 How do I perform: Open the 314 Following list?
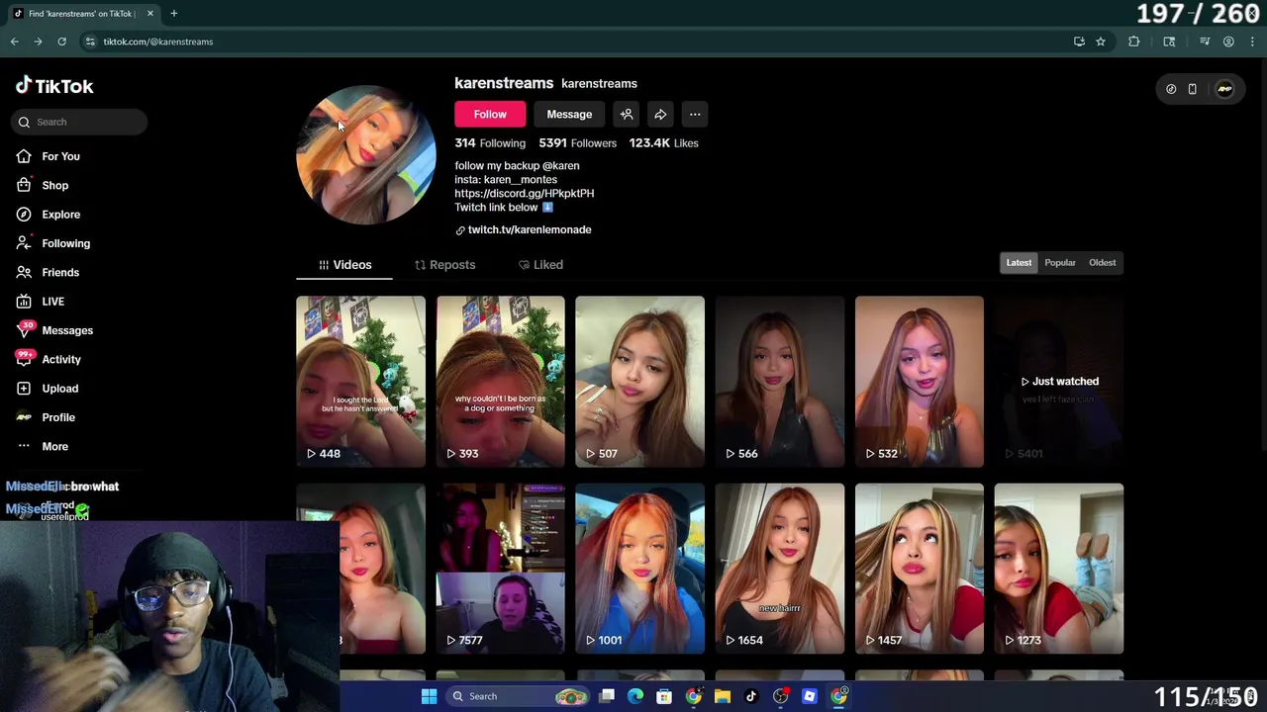coord(490,143)
